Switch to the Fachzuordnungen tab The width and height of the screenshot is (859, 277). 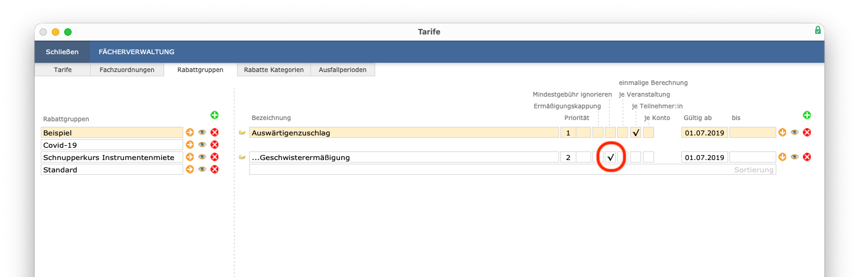[127, 70]
